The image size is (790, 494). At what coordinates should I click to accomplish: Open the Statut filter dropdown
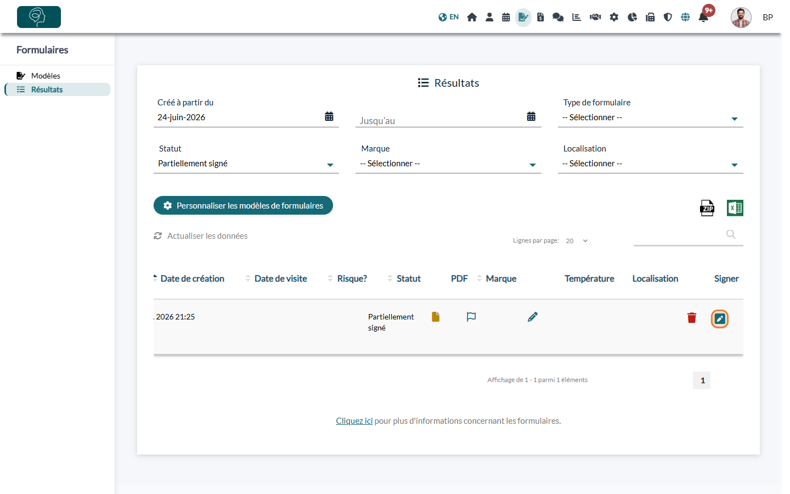(x=246, y=164)
